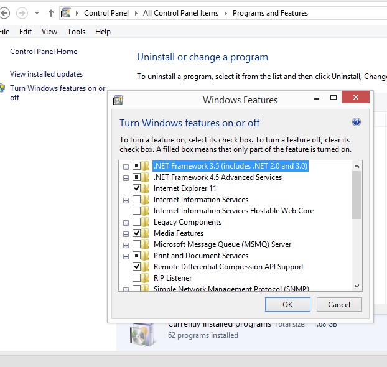Click Control Panel breadcrumb segment
387x367 pixels.
point(106,13)
